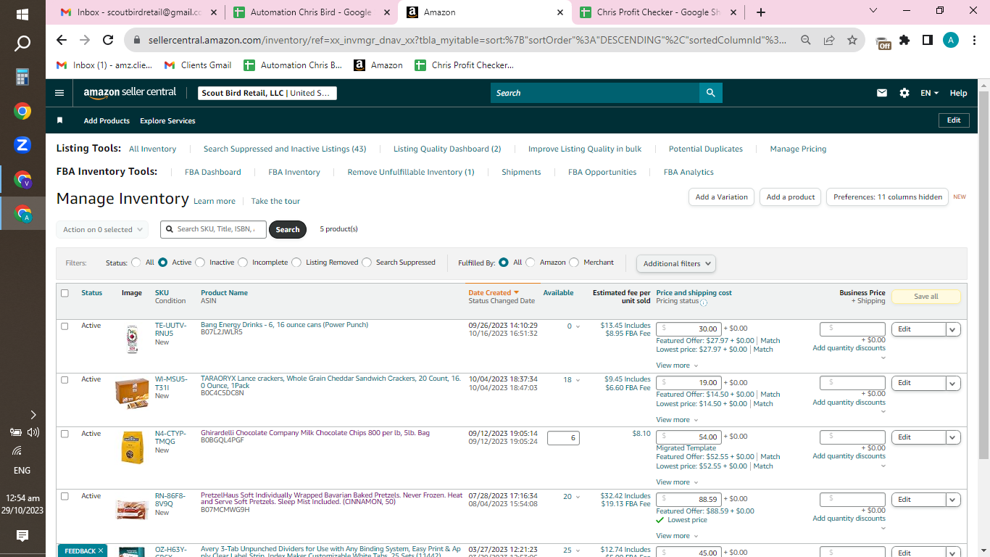Open the Chrome profile avatar A

point(951,41)
